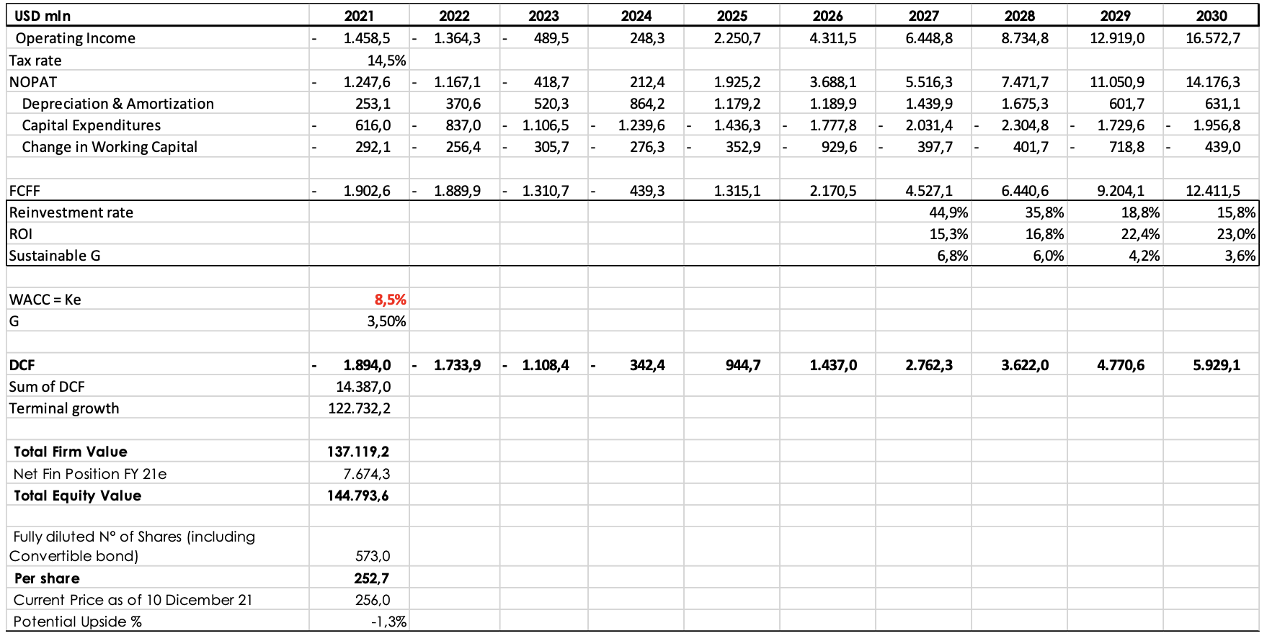The width and height of the screenshot is (1267, 641).
Task: Click the 'Fully diluted N° of Shares' label
Action: point(133,546)
